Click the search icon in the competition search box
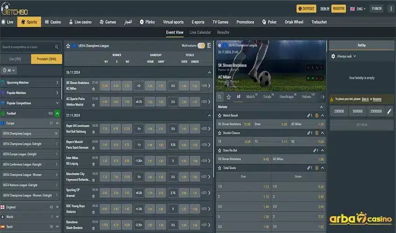The height and width of the screenshot is (233, 396). coord(57,47)
